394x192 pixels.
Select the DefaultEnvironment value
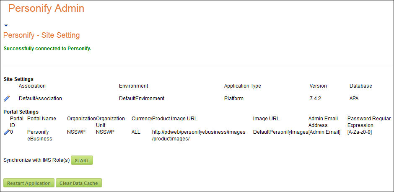pos(142,99)
